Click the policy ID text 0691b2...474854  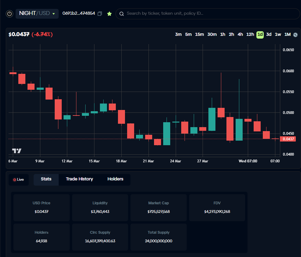tap(79, 13)
